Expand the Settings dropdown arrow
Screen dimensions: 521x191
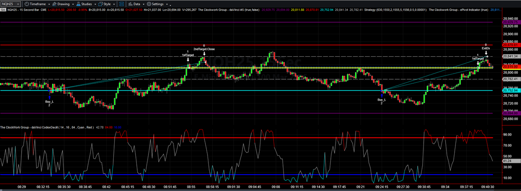click(x=166, y=3)
